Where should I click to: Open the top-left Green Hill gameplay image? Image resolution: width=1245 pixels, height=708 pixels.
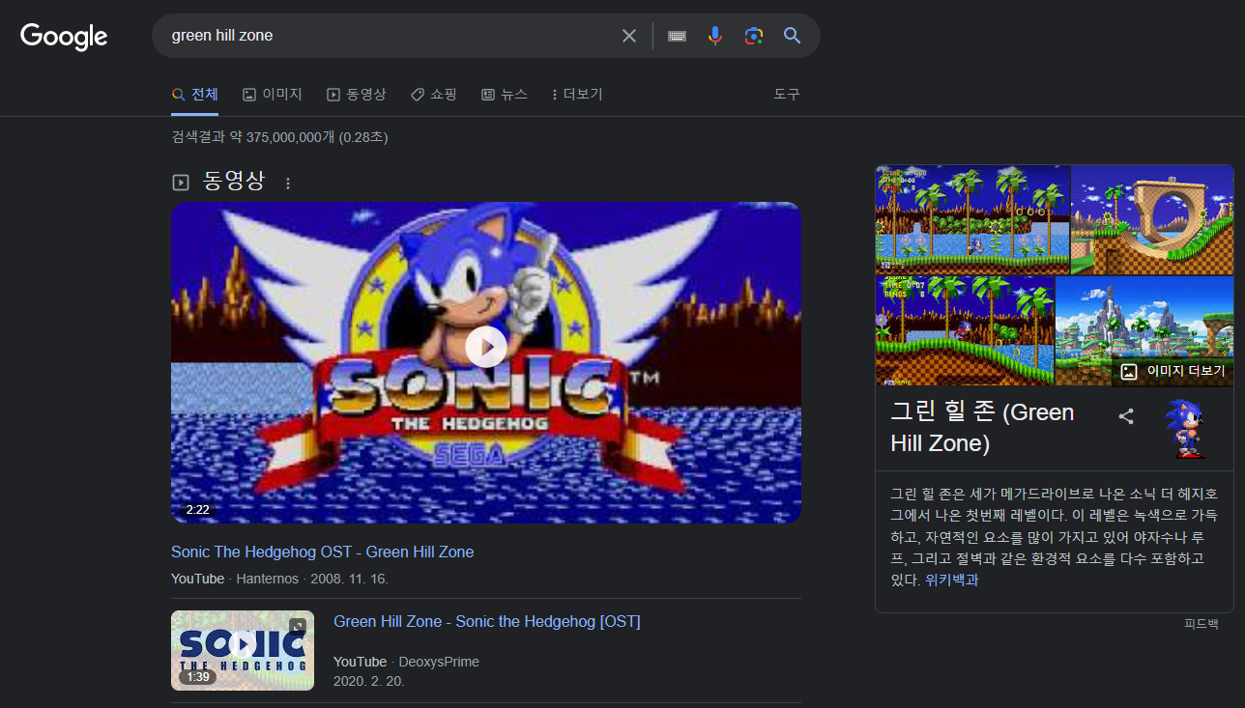[x=972, y=219]
